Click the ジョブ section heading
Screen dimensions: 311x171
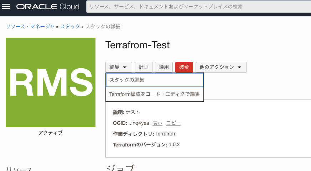click(121, 168)
